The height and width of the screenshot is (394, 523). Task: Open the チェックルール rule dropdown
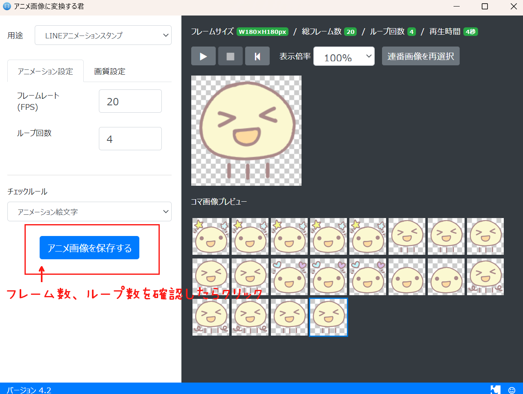[x=89, y=211]
